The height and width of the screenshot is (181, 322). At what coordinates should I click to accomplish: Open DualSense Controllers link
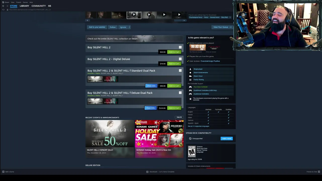(x=201, y=94)
